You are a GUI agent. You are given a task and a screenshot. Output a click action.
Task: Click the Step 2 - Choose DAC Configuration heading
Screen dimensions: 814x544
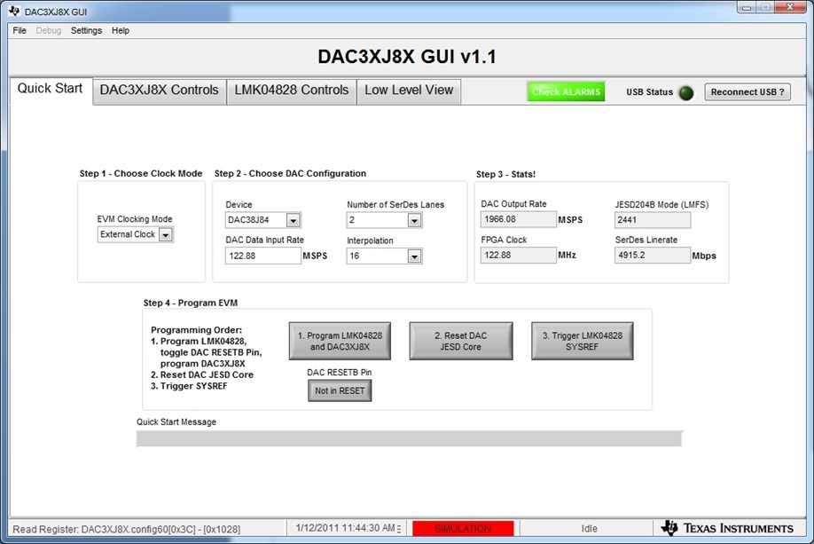(x=290, y=174)
